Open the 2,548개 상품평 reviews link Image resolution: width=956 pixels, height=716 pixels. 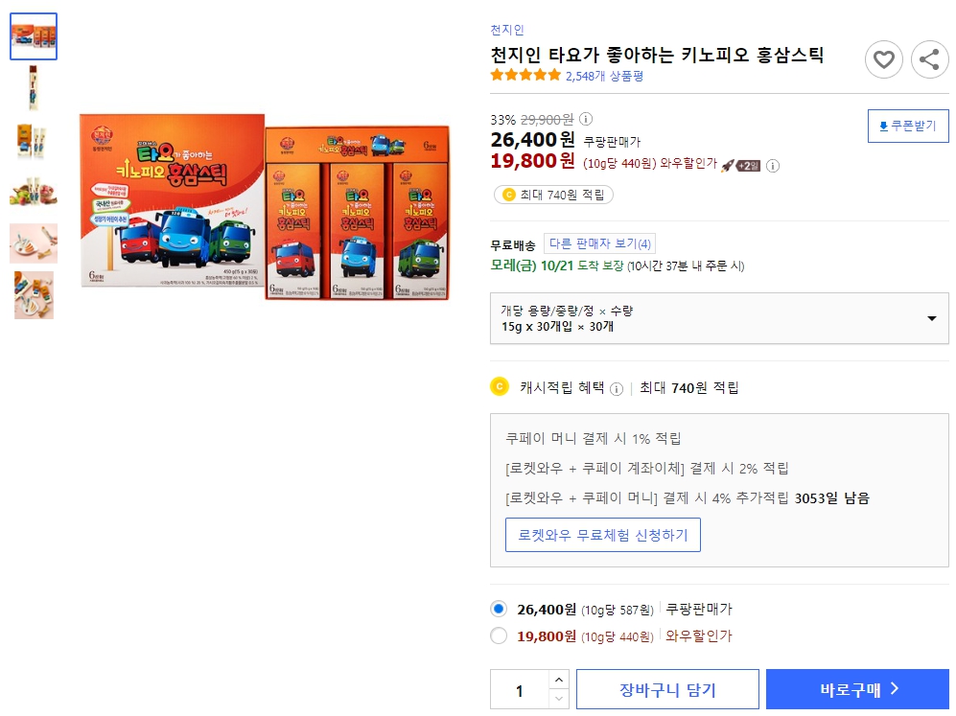(x=602, y=74)
